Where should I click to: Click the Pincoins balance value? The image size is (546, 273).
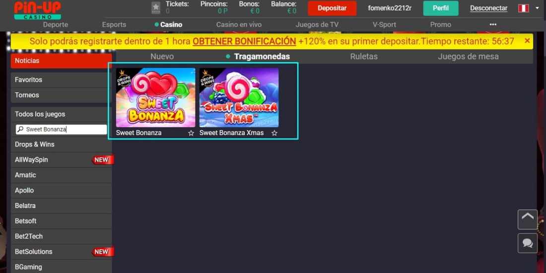[222, 11]
